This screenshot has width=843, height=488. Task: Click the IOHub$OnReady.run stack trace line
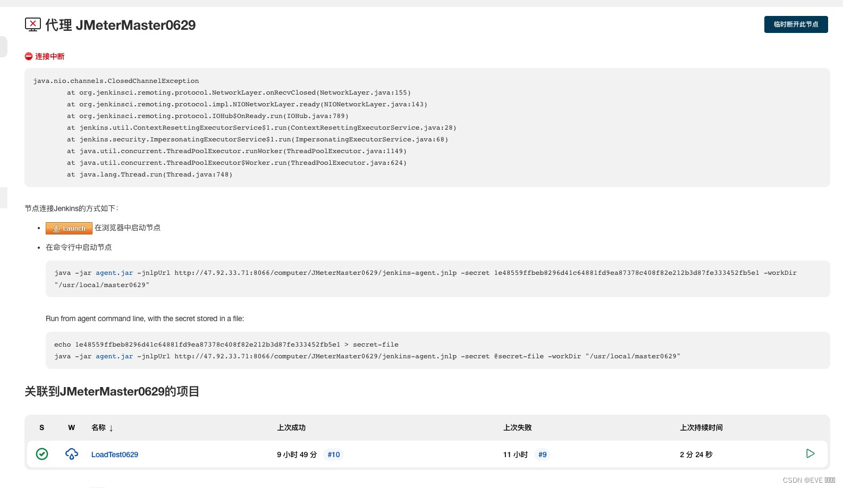point(208,116)
